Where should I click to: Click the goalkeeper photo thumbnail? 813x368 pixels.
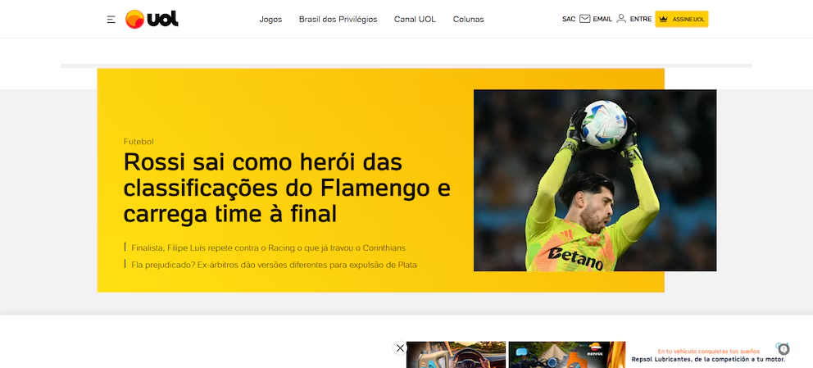click(595, 180)
